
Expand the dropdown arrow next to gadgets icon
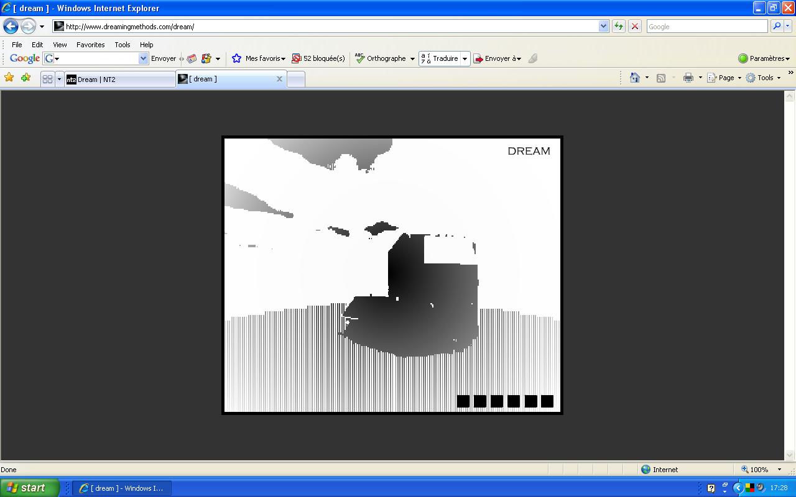pos(218,59)
